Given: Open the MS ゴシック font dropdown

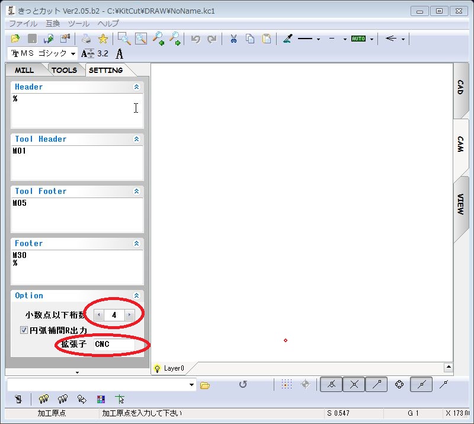Looking at the screenshot, I should pos(73,54).
